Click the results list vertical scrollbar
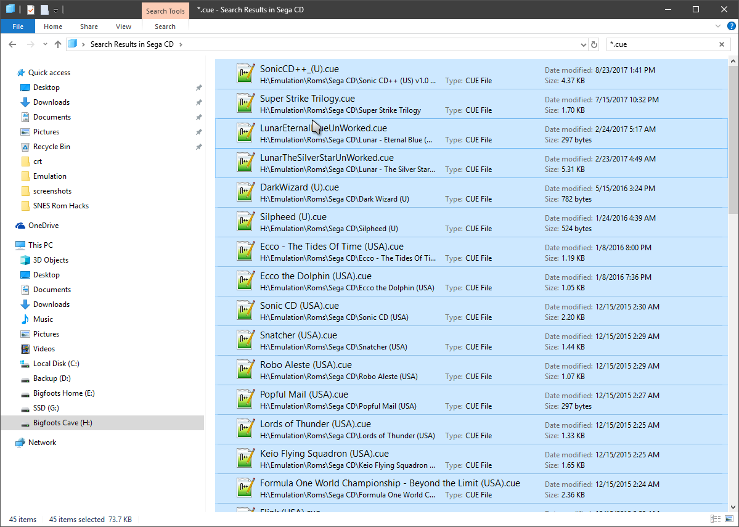 (733, 140)
